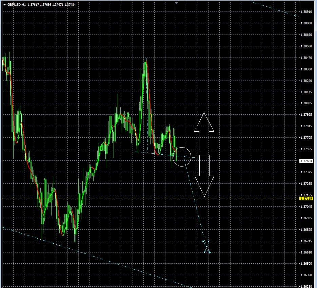Open the triangle menu beside GBPUSD,H1
This screenshot has height=288, width=317.
4,5
